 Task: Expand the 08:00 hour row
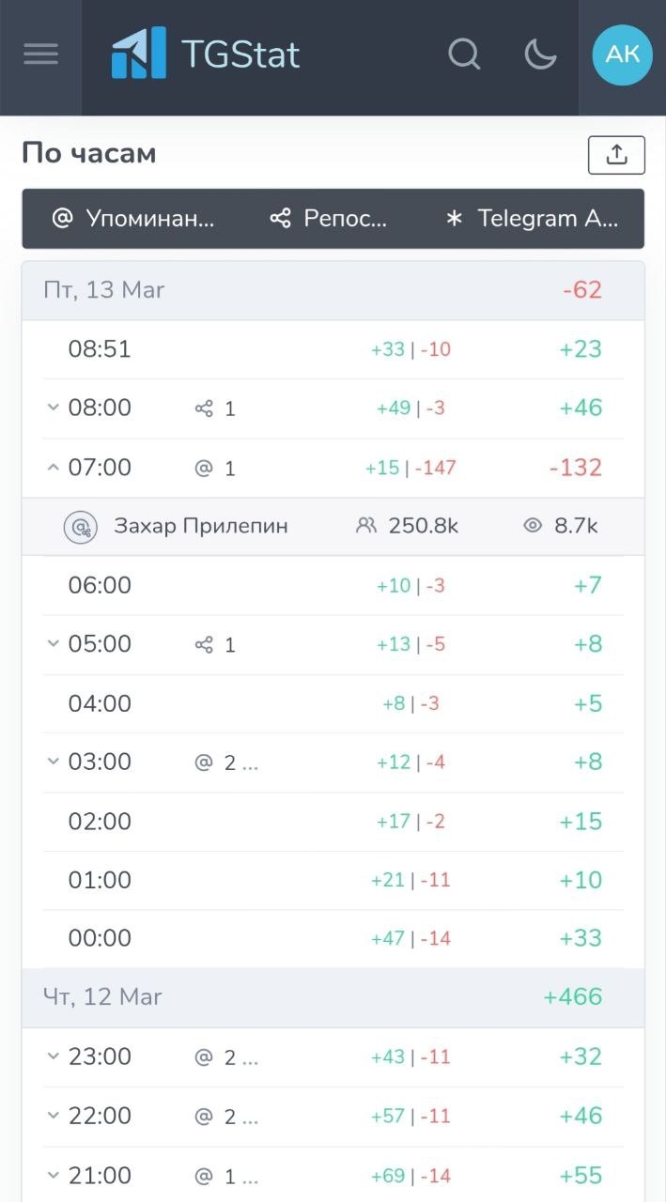tap(54, 408)
